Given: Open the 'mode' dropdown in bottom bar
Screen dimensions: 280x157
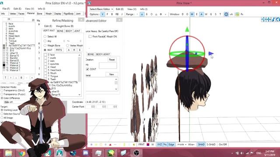Looking at the screenshot, I should click(182, 144).
